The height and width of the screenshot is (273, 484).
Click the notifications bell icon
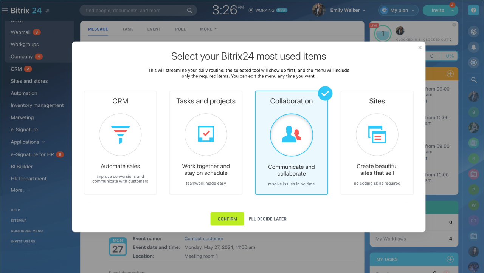pyautogui.click(x=473, y=47)
